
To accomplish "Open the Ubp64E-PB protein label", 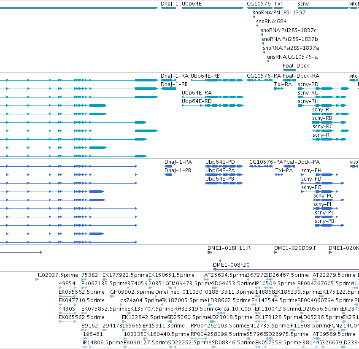I will click(x=219, y=179).
